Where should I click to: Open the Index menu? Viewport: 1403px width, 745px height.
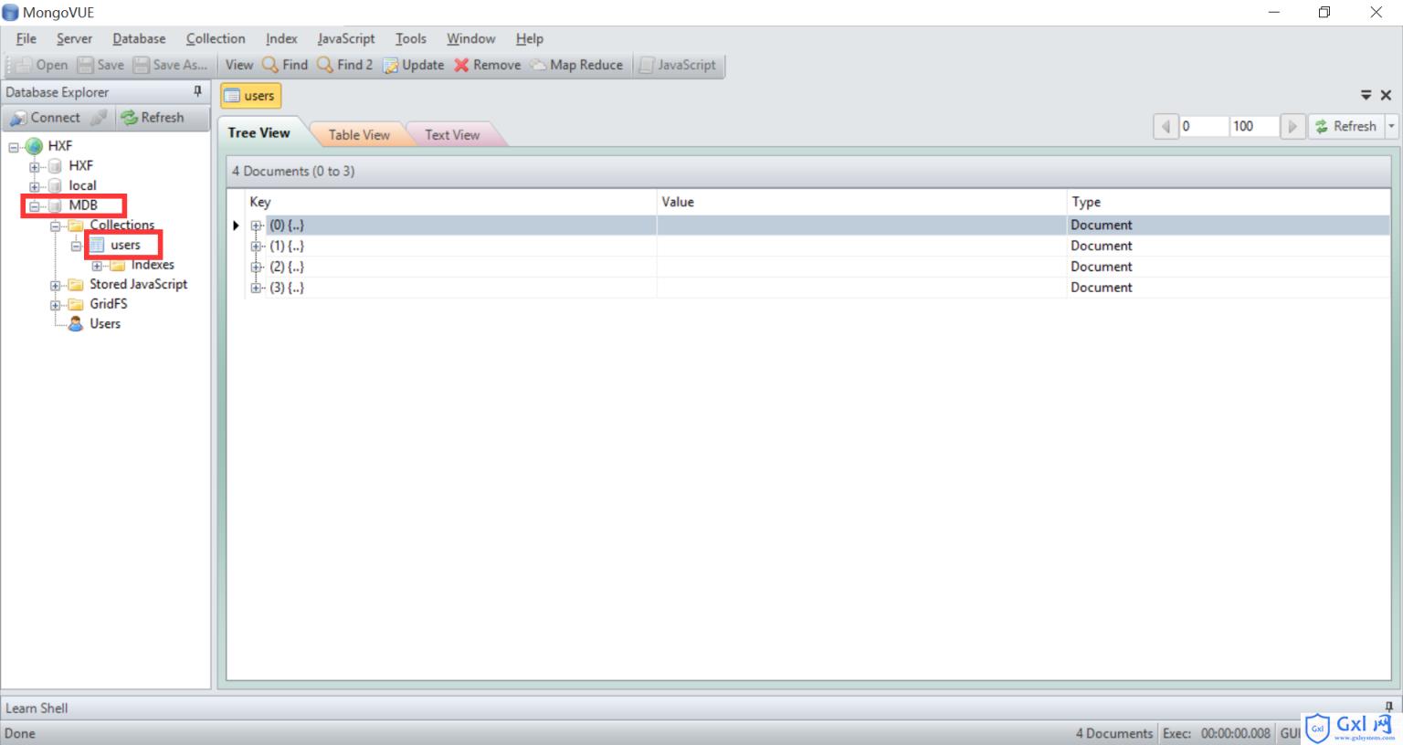(x=281, y=38)
